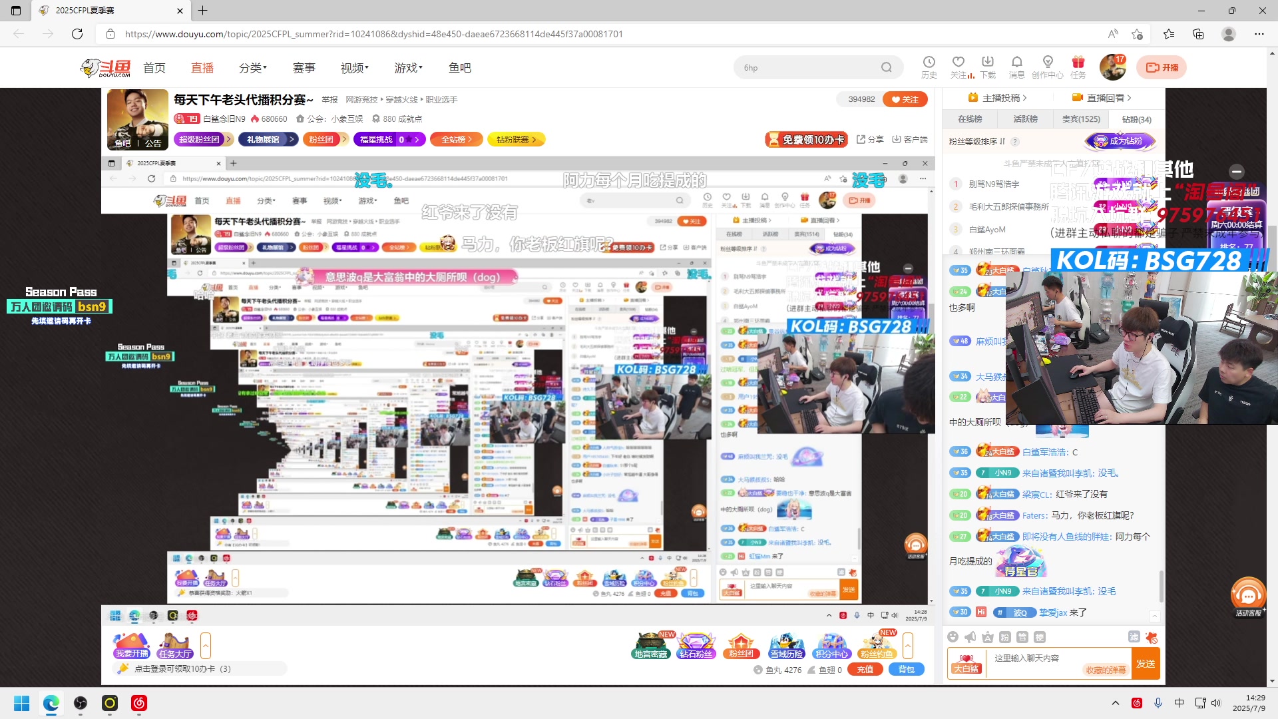
Task: Click the 梗 meme icon in chat toolbar
Action: click(x=1040, y=637)
